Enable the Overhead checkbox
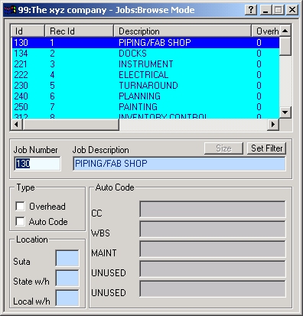The width and height of the screenshot is (303, 316). tap(20, 206)
